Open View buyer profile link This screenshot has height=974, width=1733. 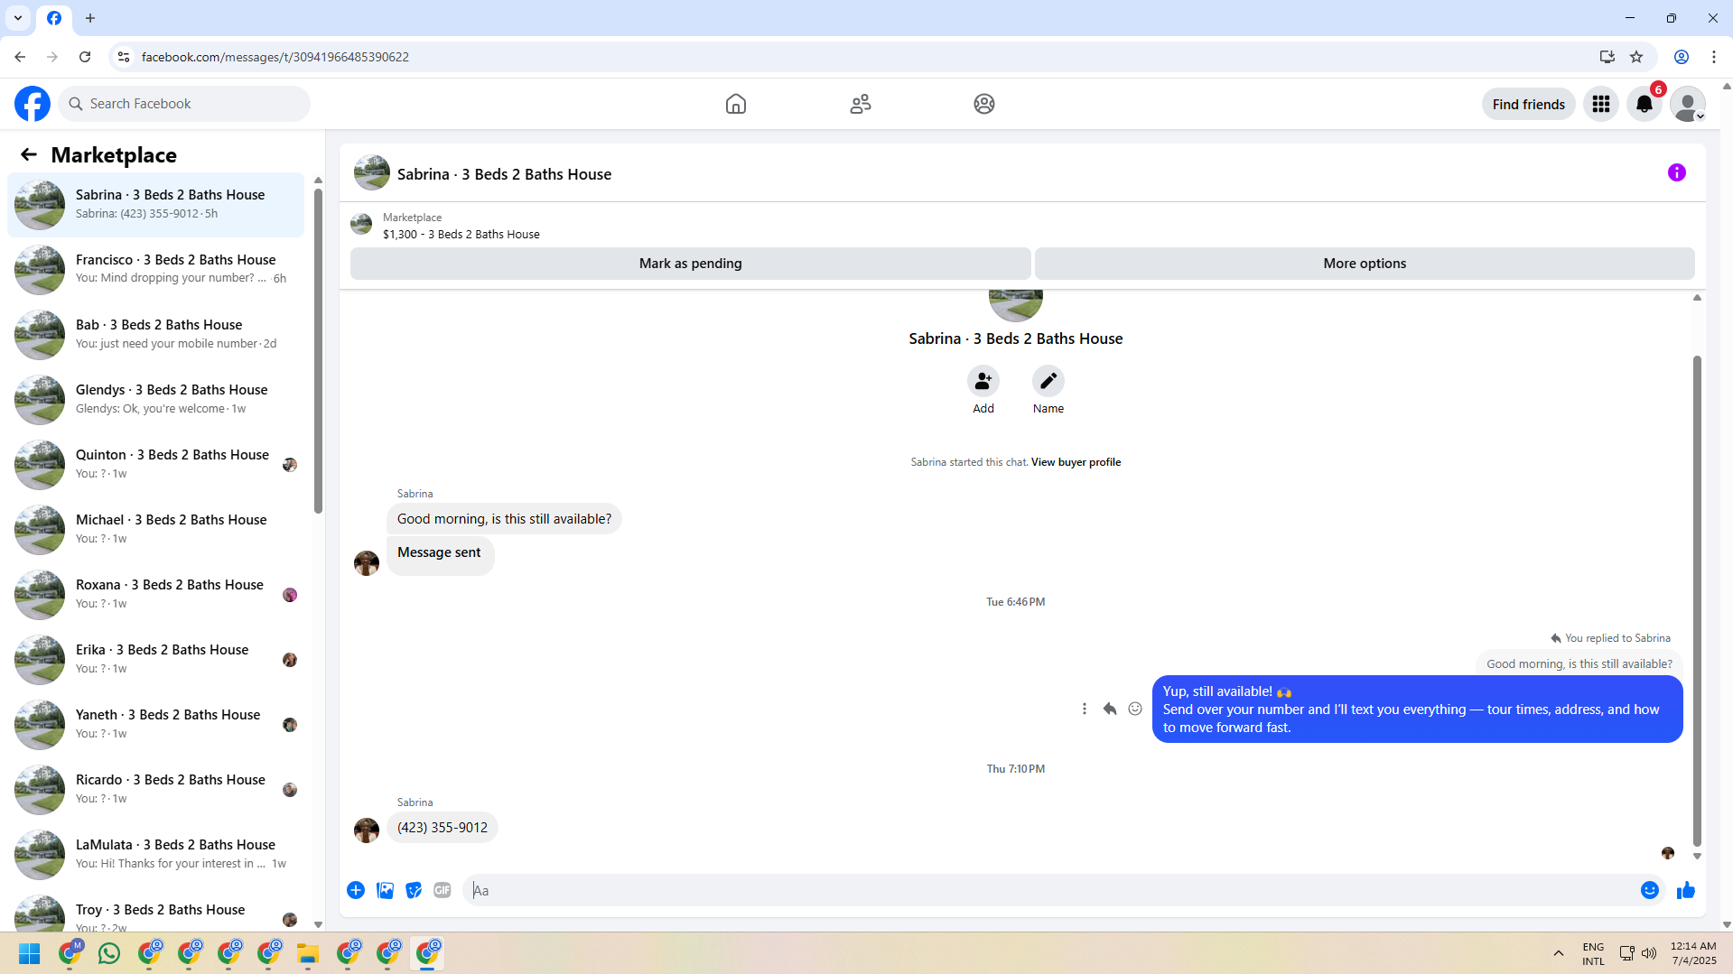(1076, 462)
